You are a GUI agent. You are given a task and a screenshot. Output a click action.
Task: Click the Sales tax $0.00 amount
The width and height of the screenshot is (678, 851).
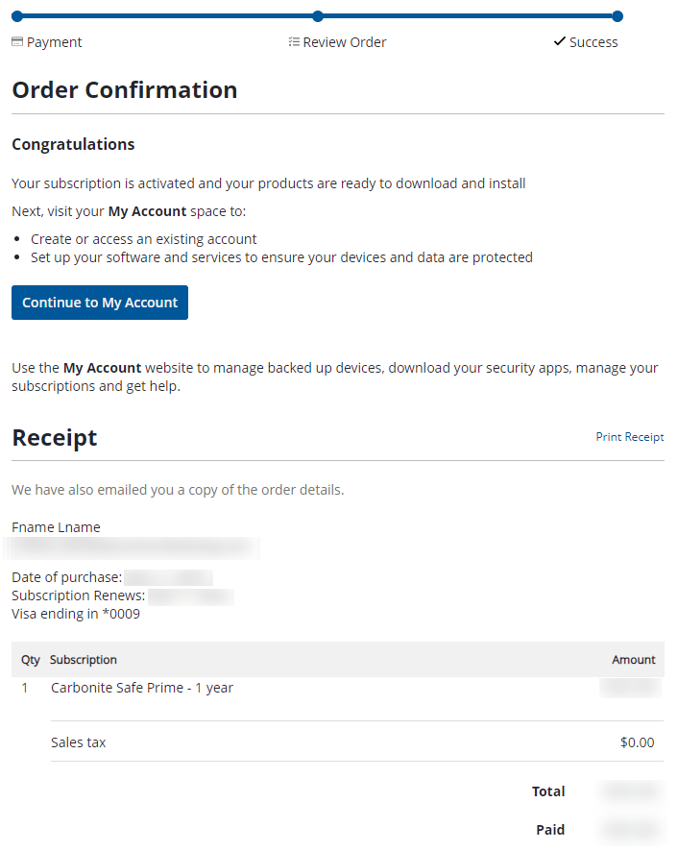[x=638, y=742]
